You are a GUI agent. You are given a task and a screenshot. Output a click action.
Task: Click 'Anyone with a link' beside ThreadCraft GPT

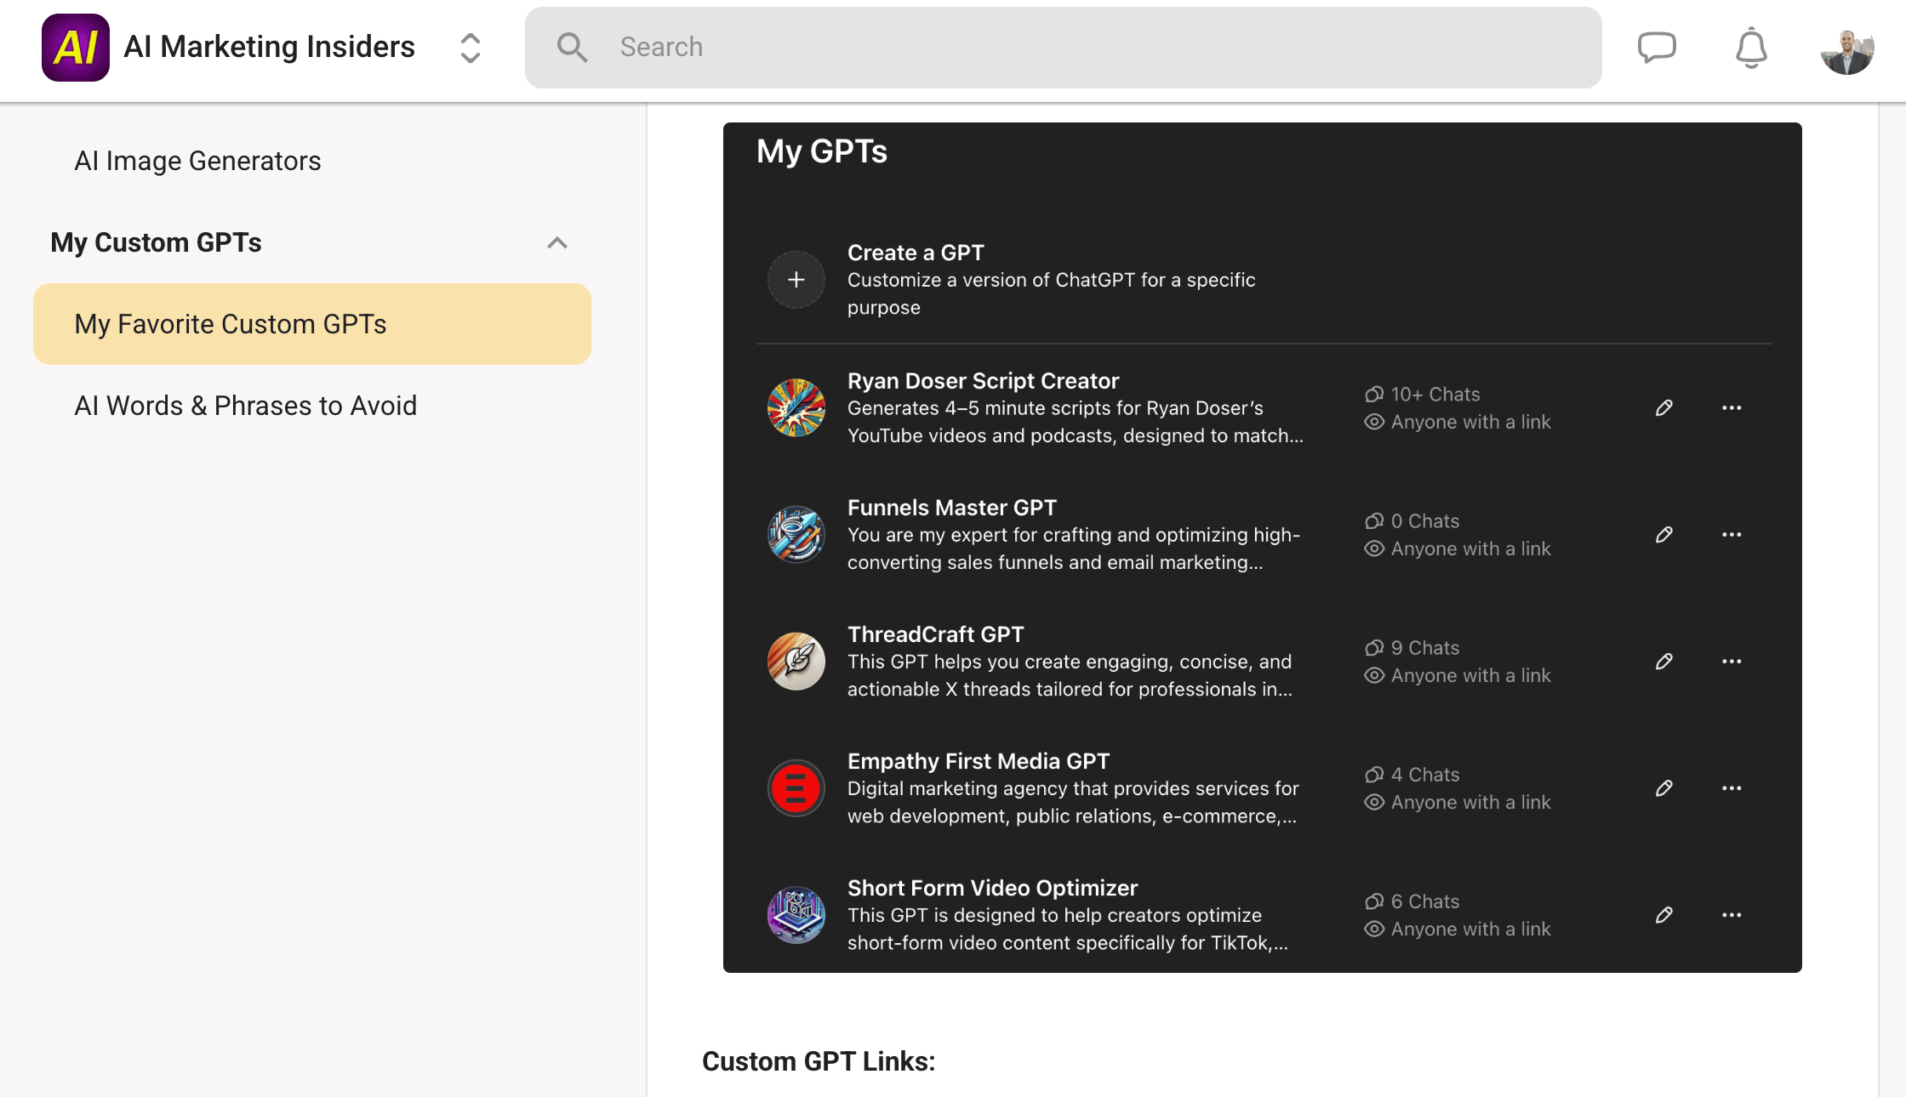click(x=1470, y=675)
